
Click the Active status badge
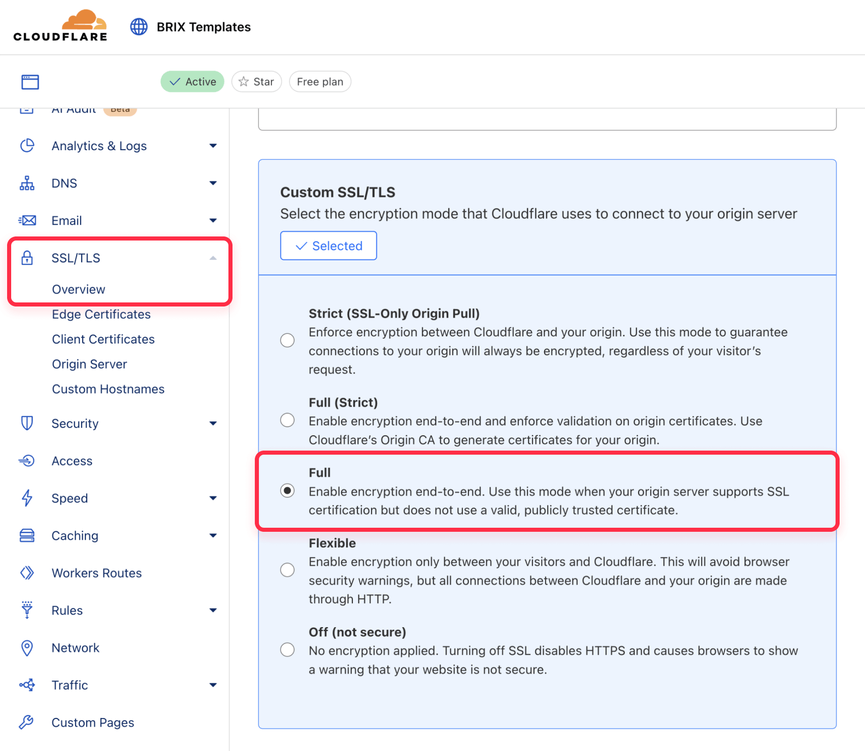(x=192, y=82)
